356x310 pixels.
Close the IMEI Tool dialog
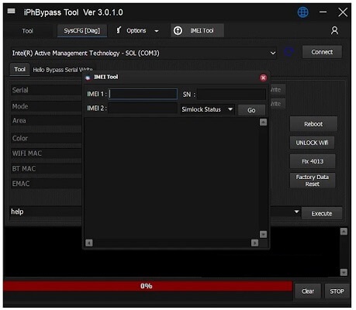pos(263,77)
